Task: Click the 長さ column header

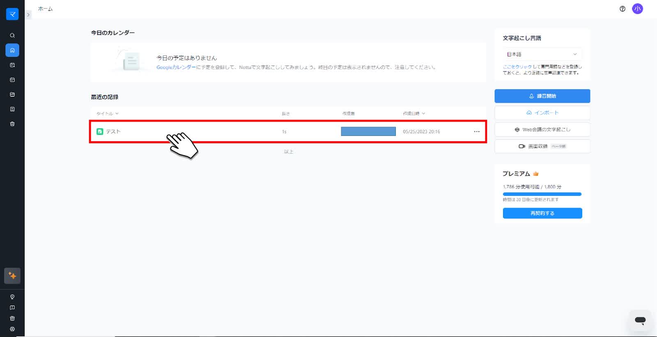Action: (286, 114)
